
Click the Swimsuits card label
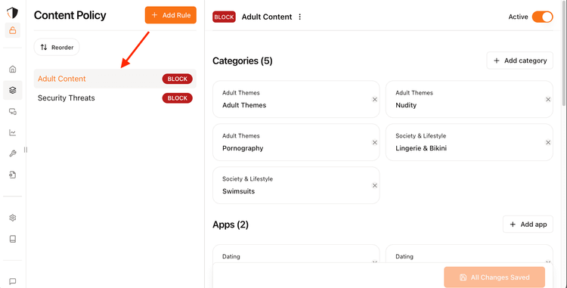point(238,191)
